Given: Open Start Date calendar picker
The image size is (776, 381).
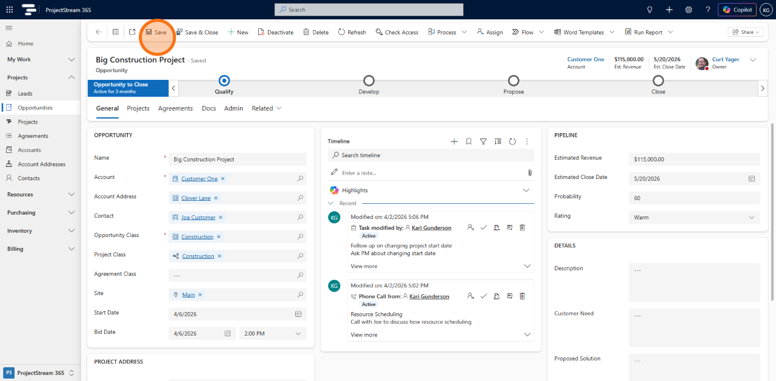Looking at the screenshot, I should [x=298, y=314].
